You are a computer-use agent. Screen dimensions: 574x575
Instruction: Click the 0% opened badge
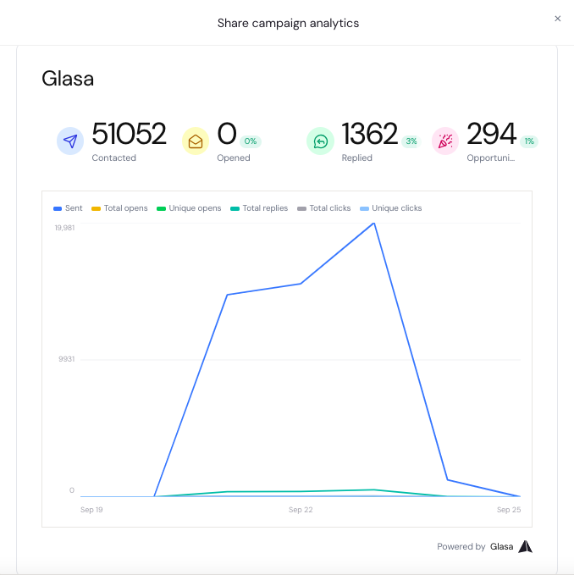point(251,141)
